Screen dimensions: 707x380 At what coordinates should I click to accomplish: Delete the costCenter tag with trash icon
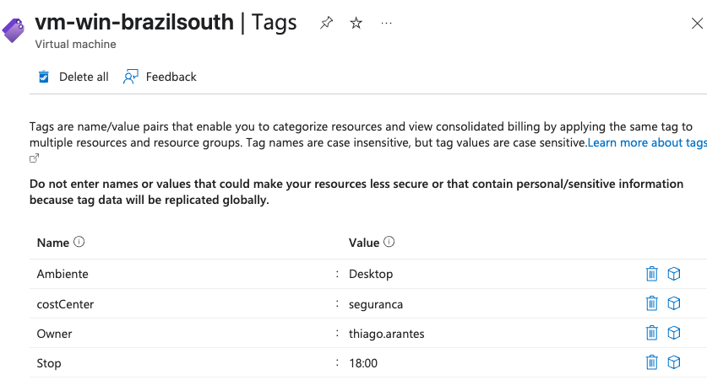pos(651,303)
